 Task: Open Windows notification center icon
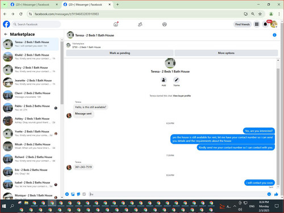277,206
